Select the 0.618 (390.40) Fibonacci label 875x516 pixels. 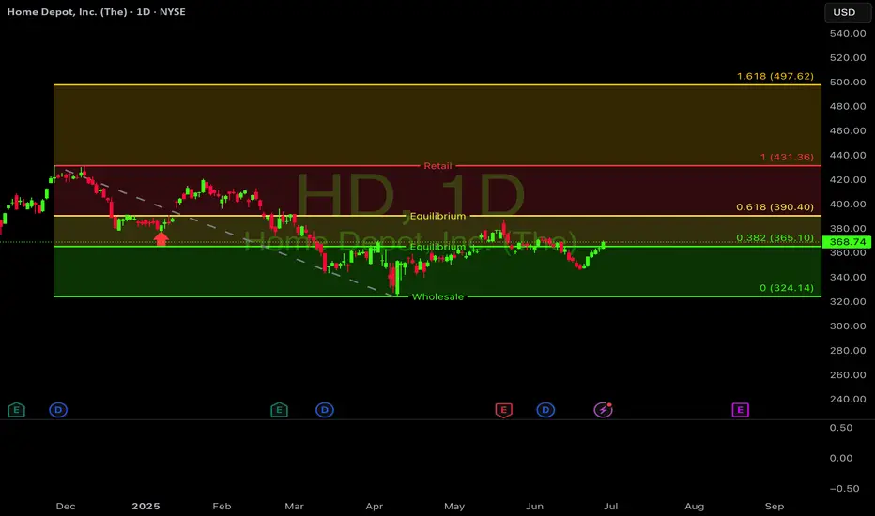tap(775, 207)
